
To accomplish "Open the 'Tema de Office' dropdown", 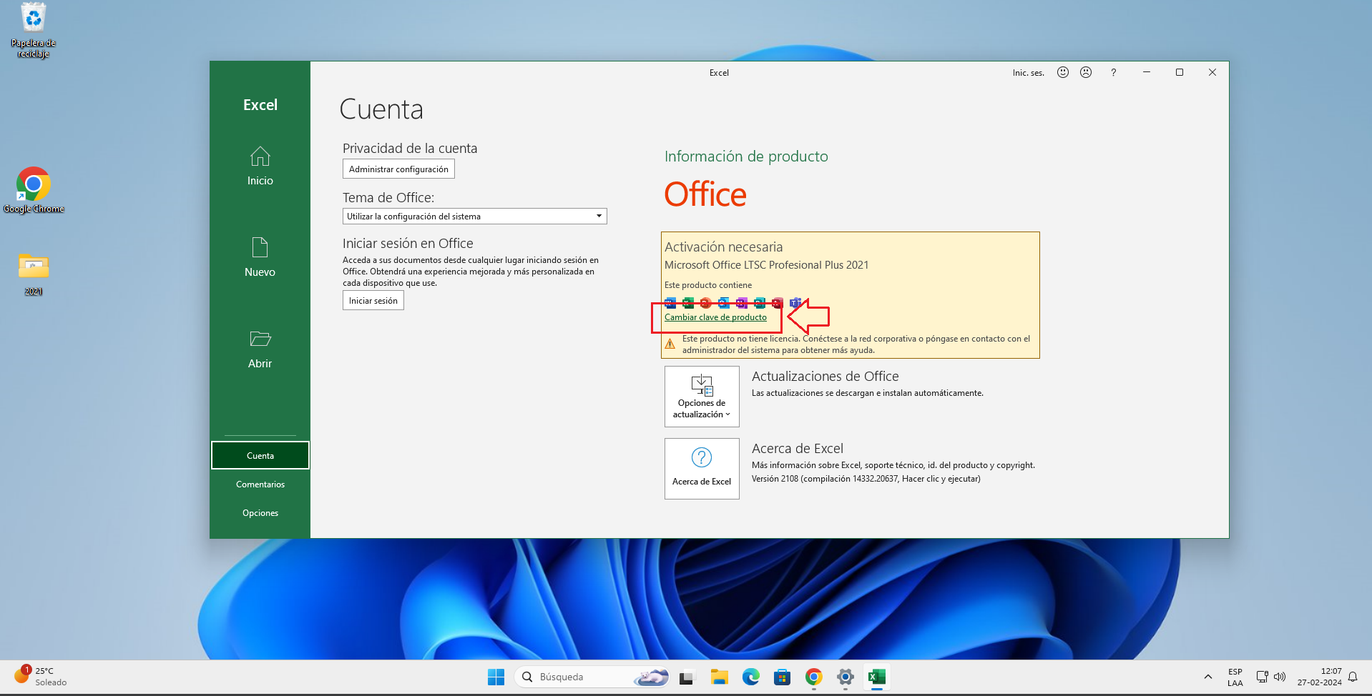I will (x=598, y=216).
